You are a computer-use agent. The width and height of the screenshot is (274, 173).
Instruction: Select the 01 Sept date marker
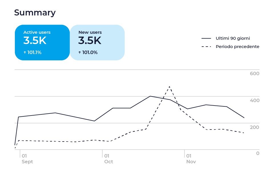pyautogui.click(x=27, y=159)
